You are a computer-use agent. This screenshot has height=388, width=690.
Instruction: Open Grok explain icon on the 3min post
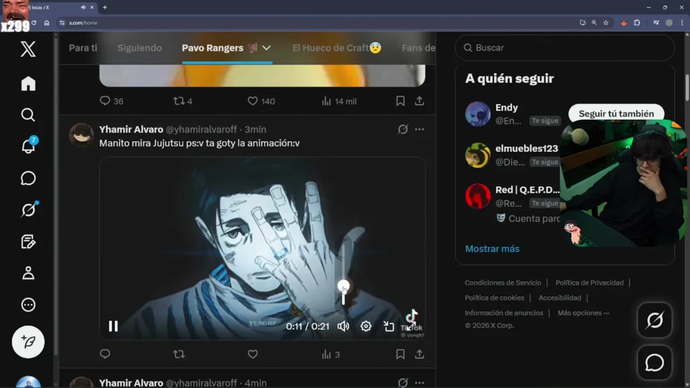coord(403,129)
